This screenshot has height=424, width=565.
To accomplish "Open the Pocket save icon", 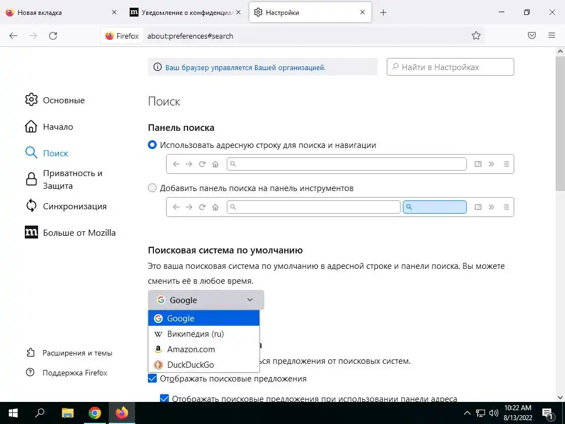I will (532, 35).
